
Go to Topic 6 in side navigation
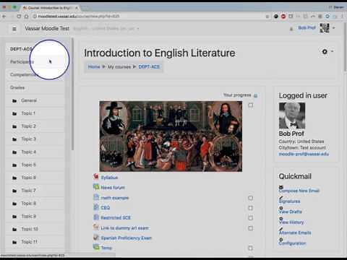pos(35,178)
